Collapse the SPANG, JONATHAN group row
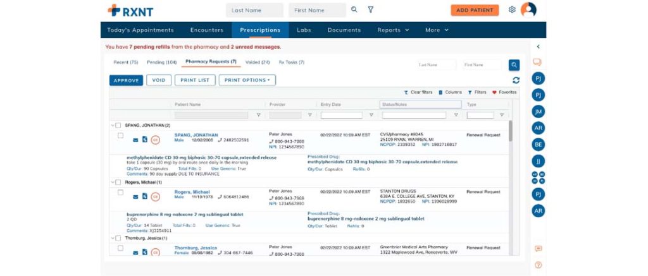This screenshot has width=648, height=276. coord(113,125)
